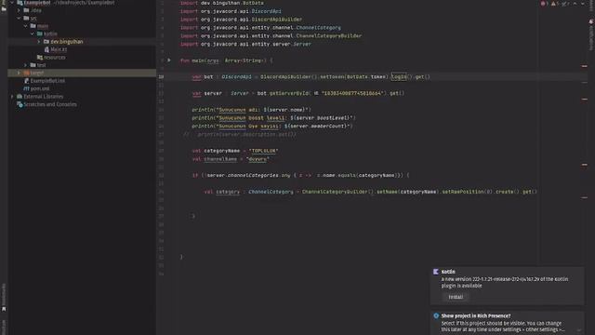The height and width of the screenshot is (335, 595).
Task: Open the ExampleBot.iml file
Action: coord(47,81)
